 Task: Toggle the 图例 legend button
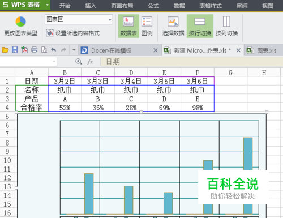click(147, 26)
